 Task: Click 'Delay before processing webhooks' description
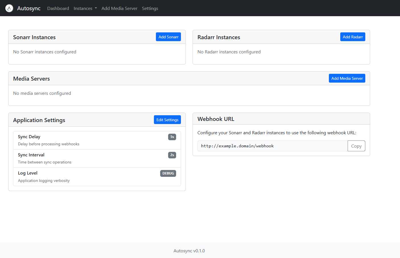tap(49, 144)
